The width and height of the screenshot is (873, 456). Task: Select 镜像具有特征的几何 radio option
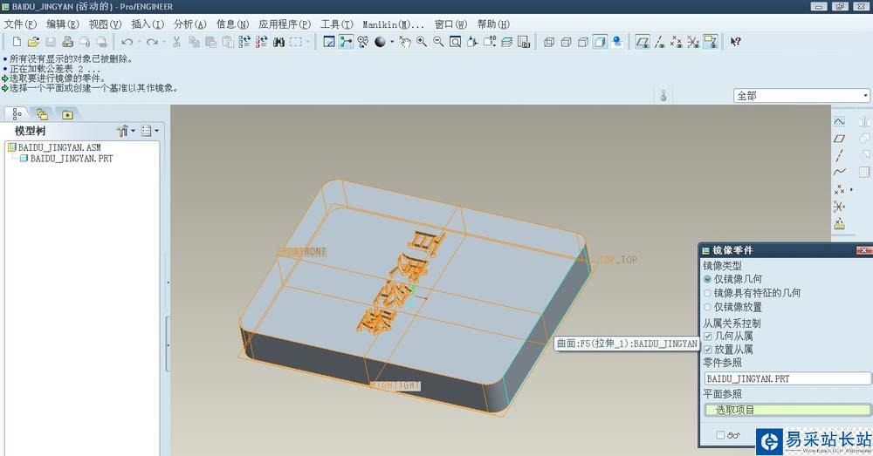pyautogui.click(x=707, y=293)
